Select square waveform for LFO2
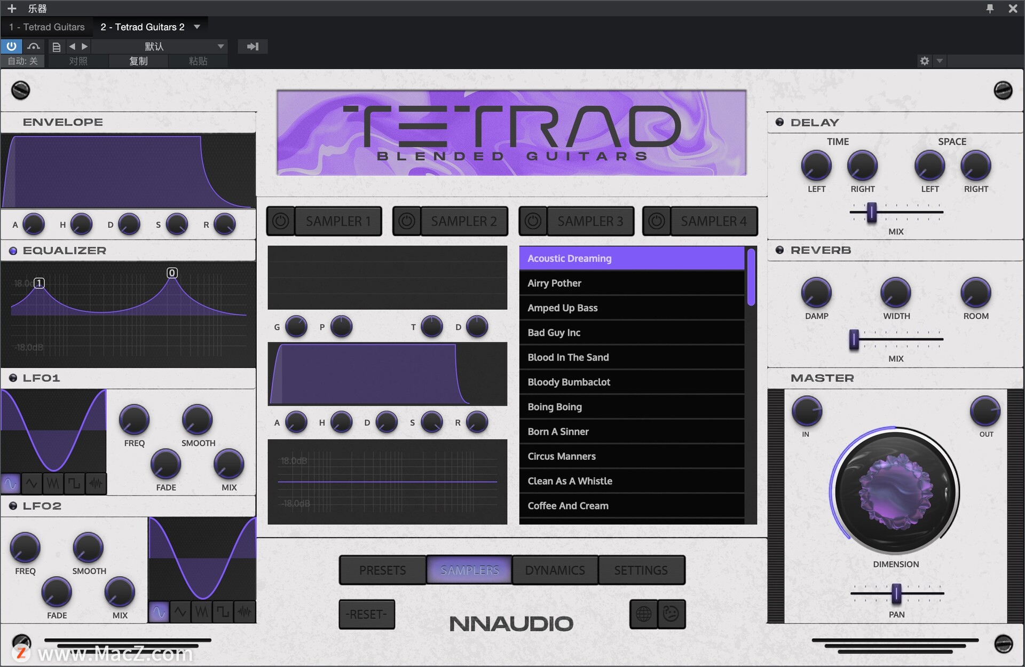Screen dimensions: 1025x667 (223, 612)
